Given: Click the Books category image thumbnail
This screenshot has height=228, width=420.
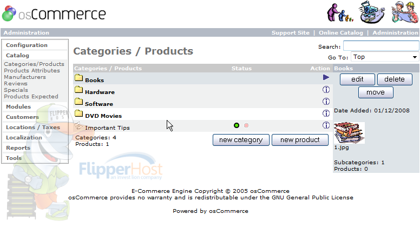Looking at the screenshot, I should pos(349,133).
